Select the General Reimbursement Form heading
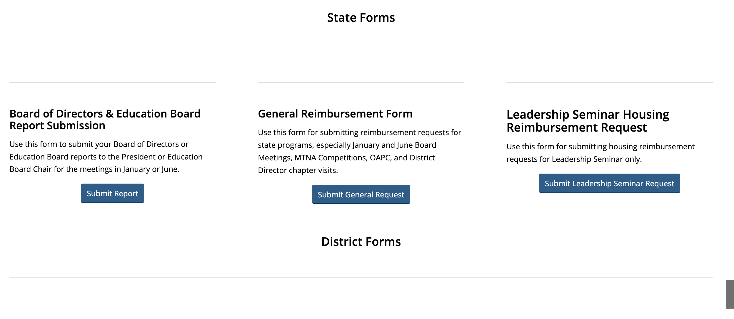This screenshot has height=319, width=734. pos(335,114)
